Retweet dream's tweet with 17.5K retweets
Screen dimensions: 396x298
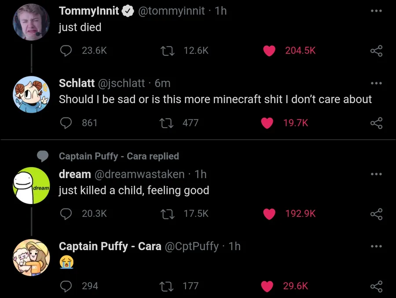click(167, 214)
